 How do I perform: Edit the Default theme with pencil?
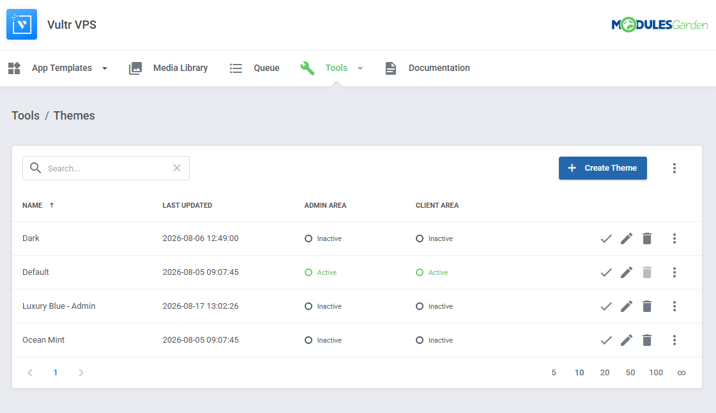[x=627, y=272]
